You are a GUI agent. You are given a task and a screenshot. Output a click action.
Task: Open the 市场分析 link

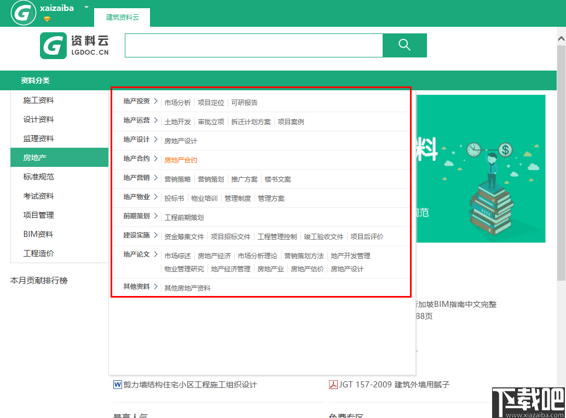178,102
